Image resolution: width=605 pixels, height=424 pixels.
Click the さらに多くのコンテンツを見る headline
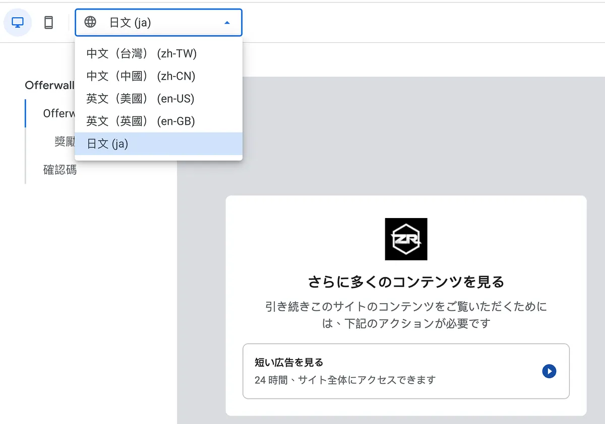tap(406, 282)
